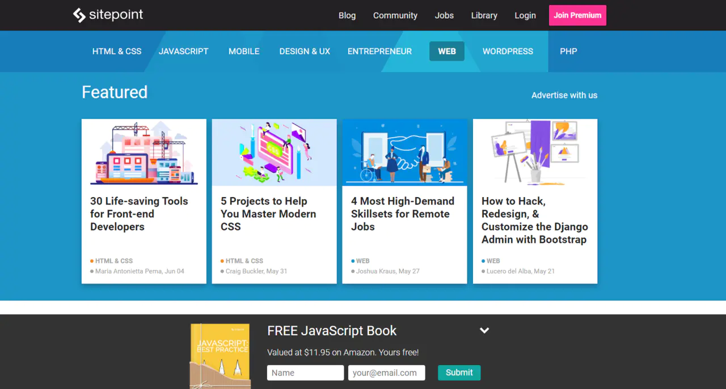The image size is (726, 389).
Task: Open the Remote Jobs skillsets article image
Action: point(405,152)
